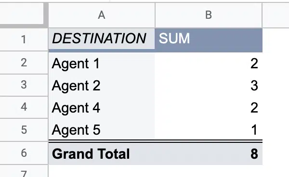Select the SUM header cell
The image size is (289, 177).
point(209,39)
